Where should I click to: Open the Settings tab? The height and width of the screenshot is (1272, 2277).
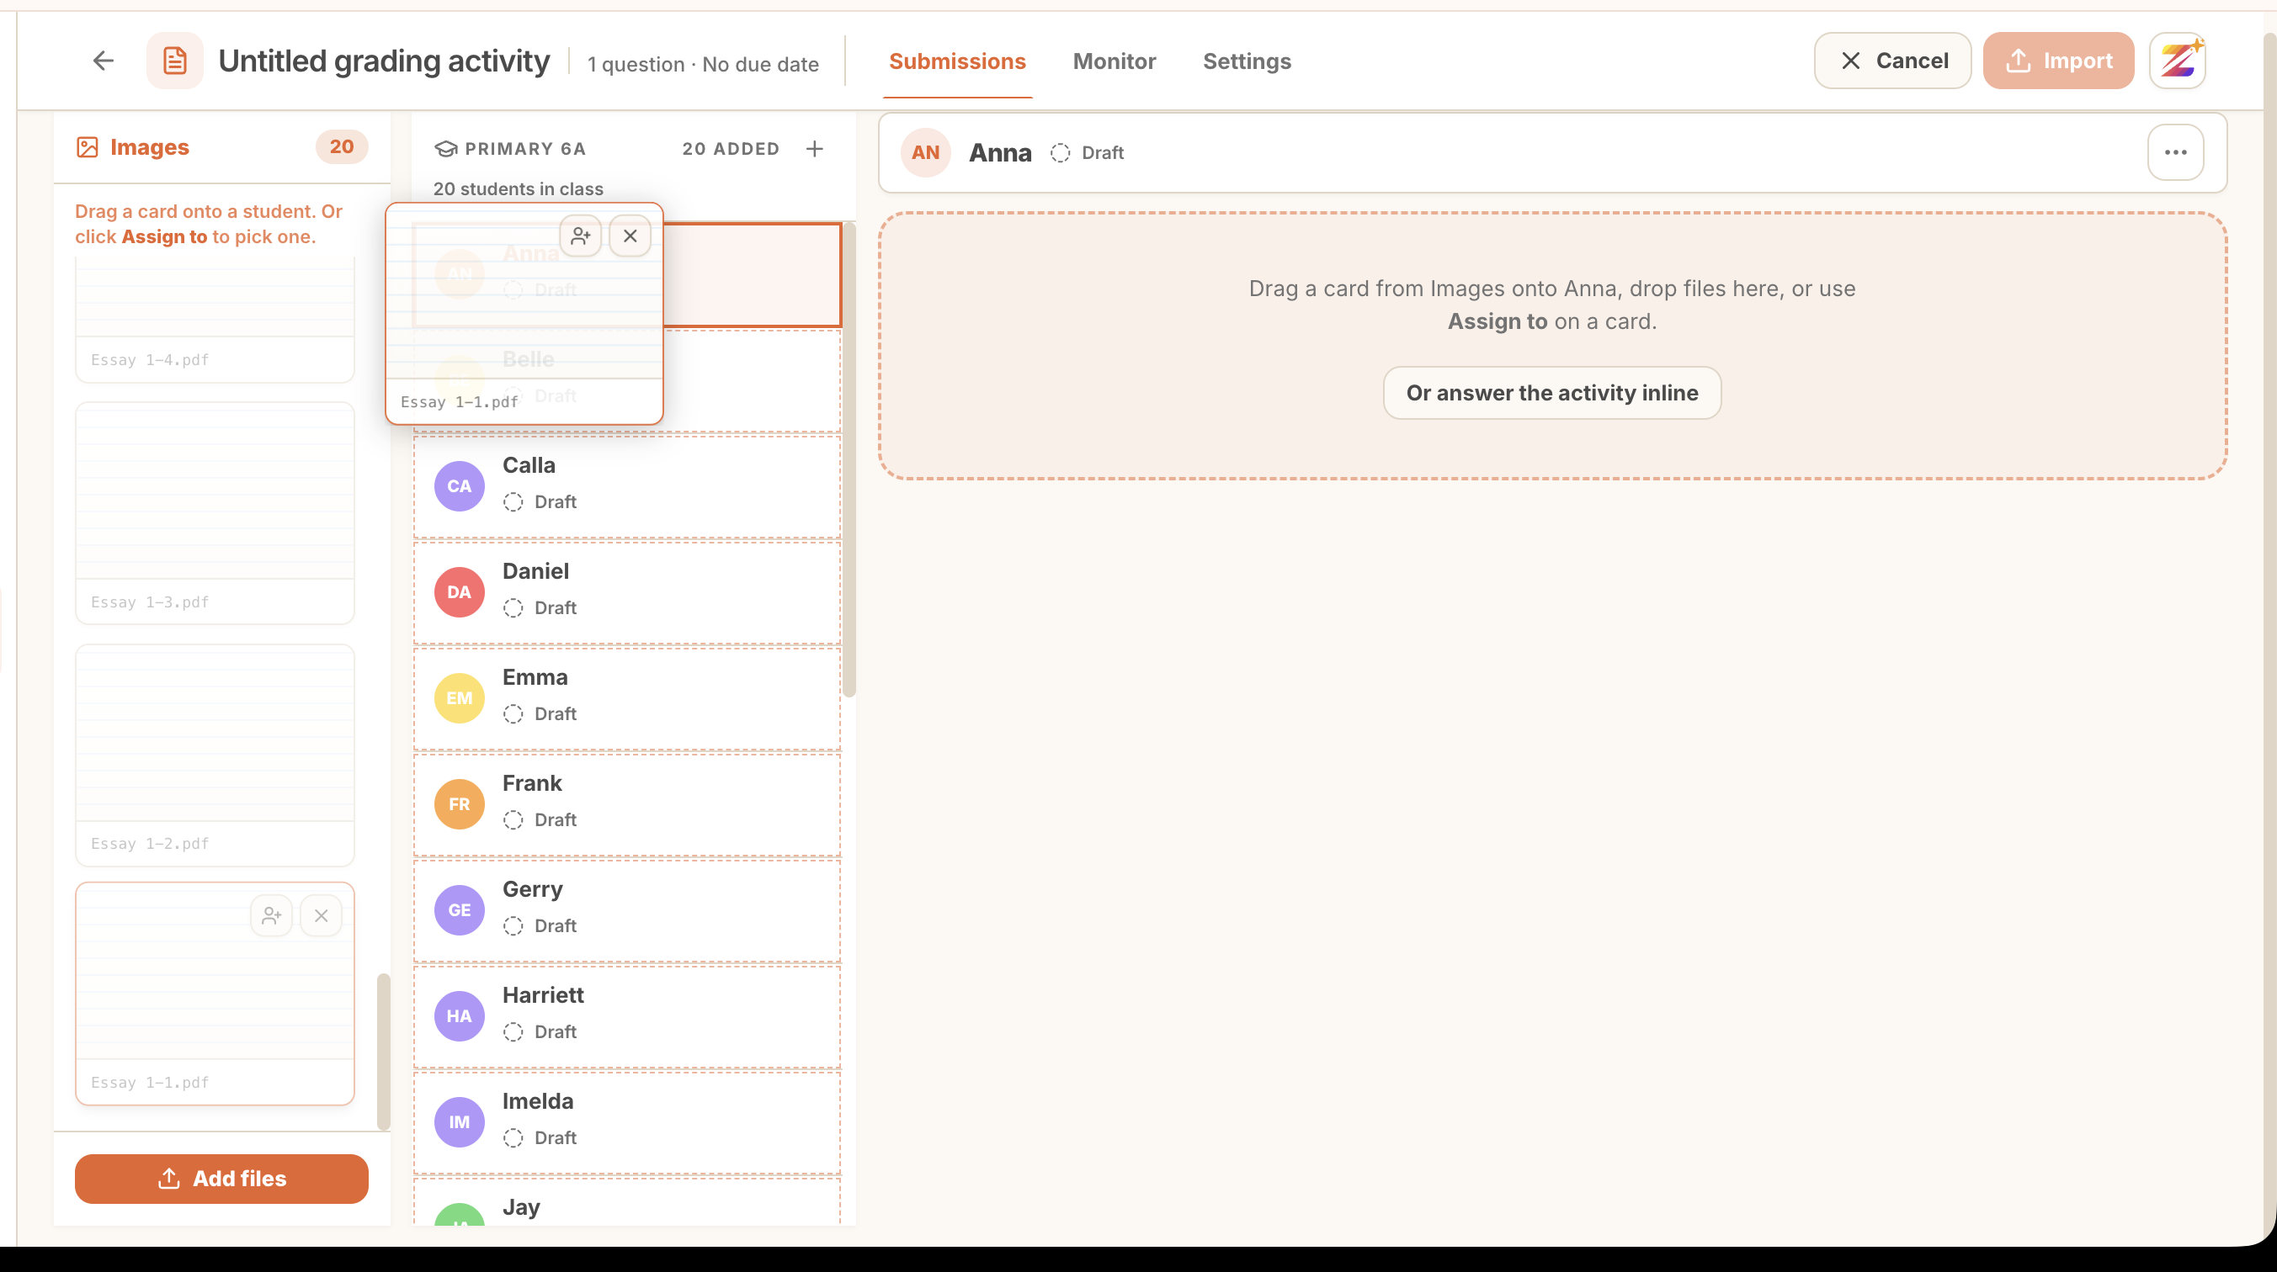(x=1247, y=61)
